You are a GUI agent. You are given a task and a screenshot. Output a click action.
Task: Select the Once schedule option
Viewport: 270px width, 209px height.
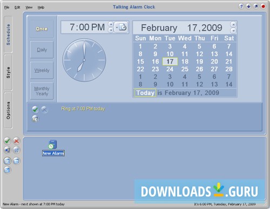click(x=42, y=29)
